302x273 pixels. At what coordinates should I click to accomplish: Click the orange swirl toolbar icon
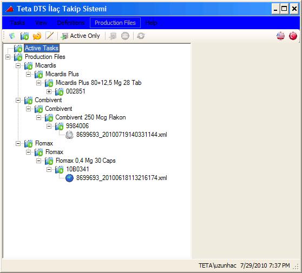37,36
